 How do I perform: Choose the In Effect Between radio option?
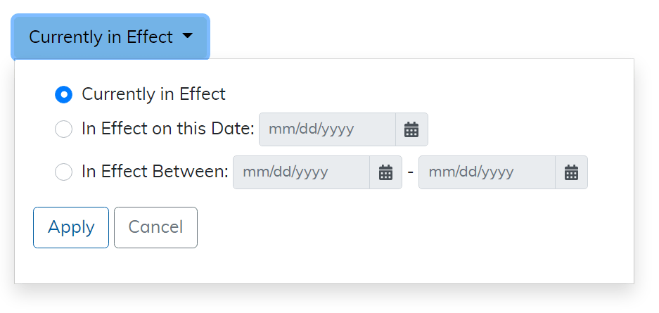[63, 172]
